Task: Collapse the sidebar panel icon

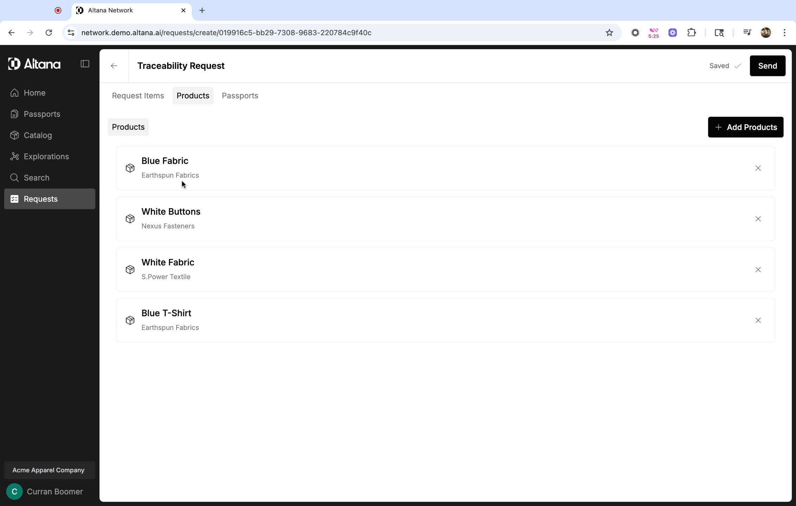Action: pos(85,64)
